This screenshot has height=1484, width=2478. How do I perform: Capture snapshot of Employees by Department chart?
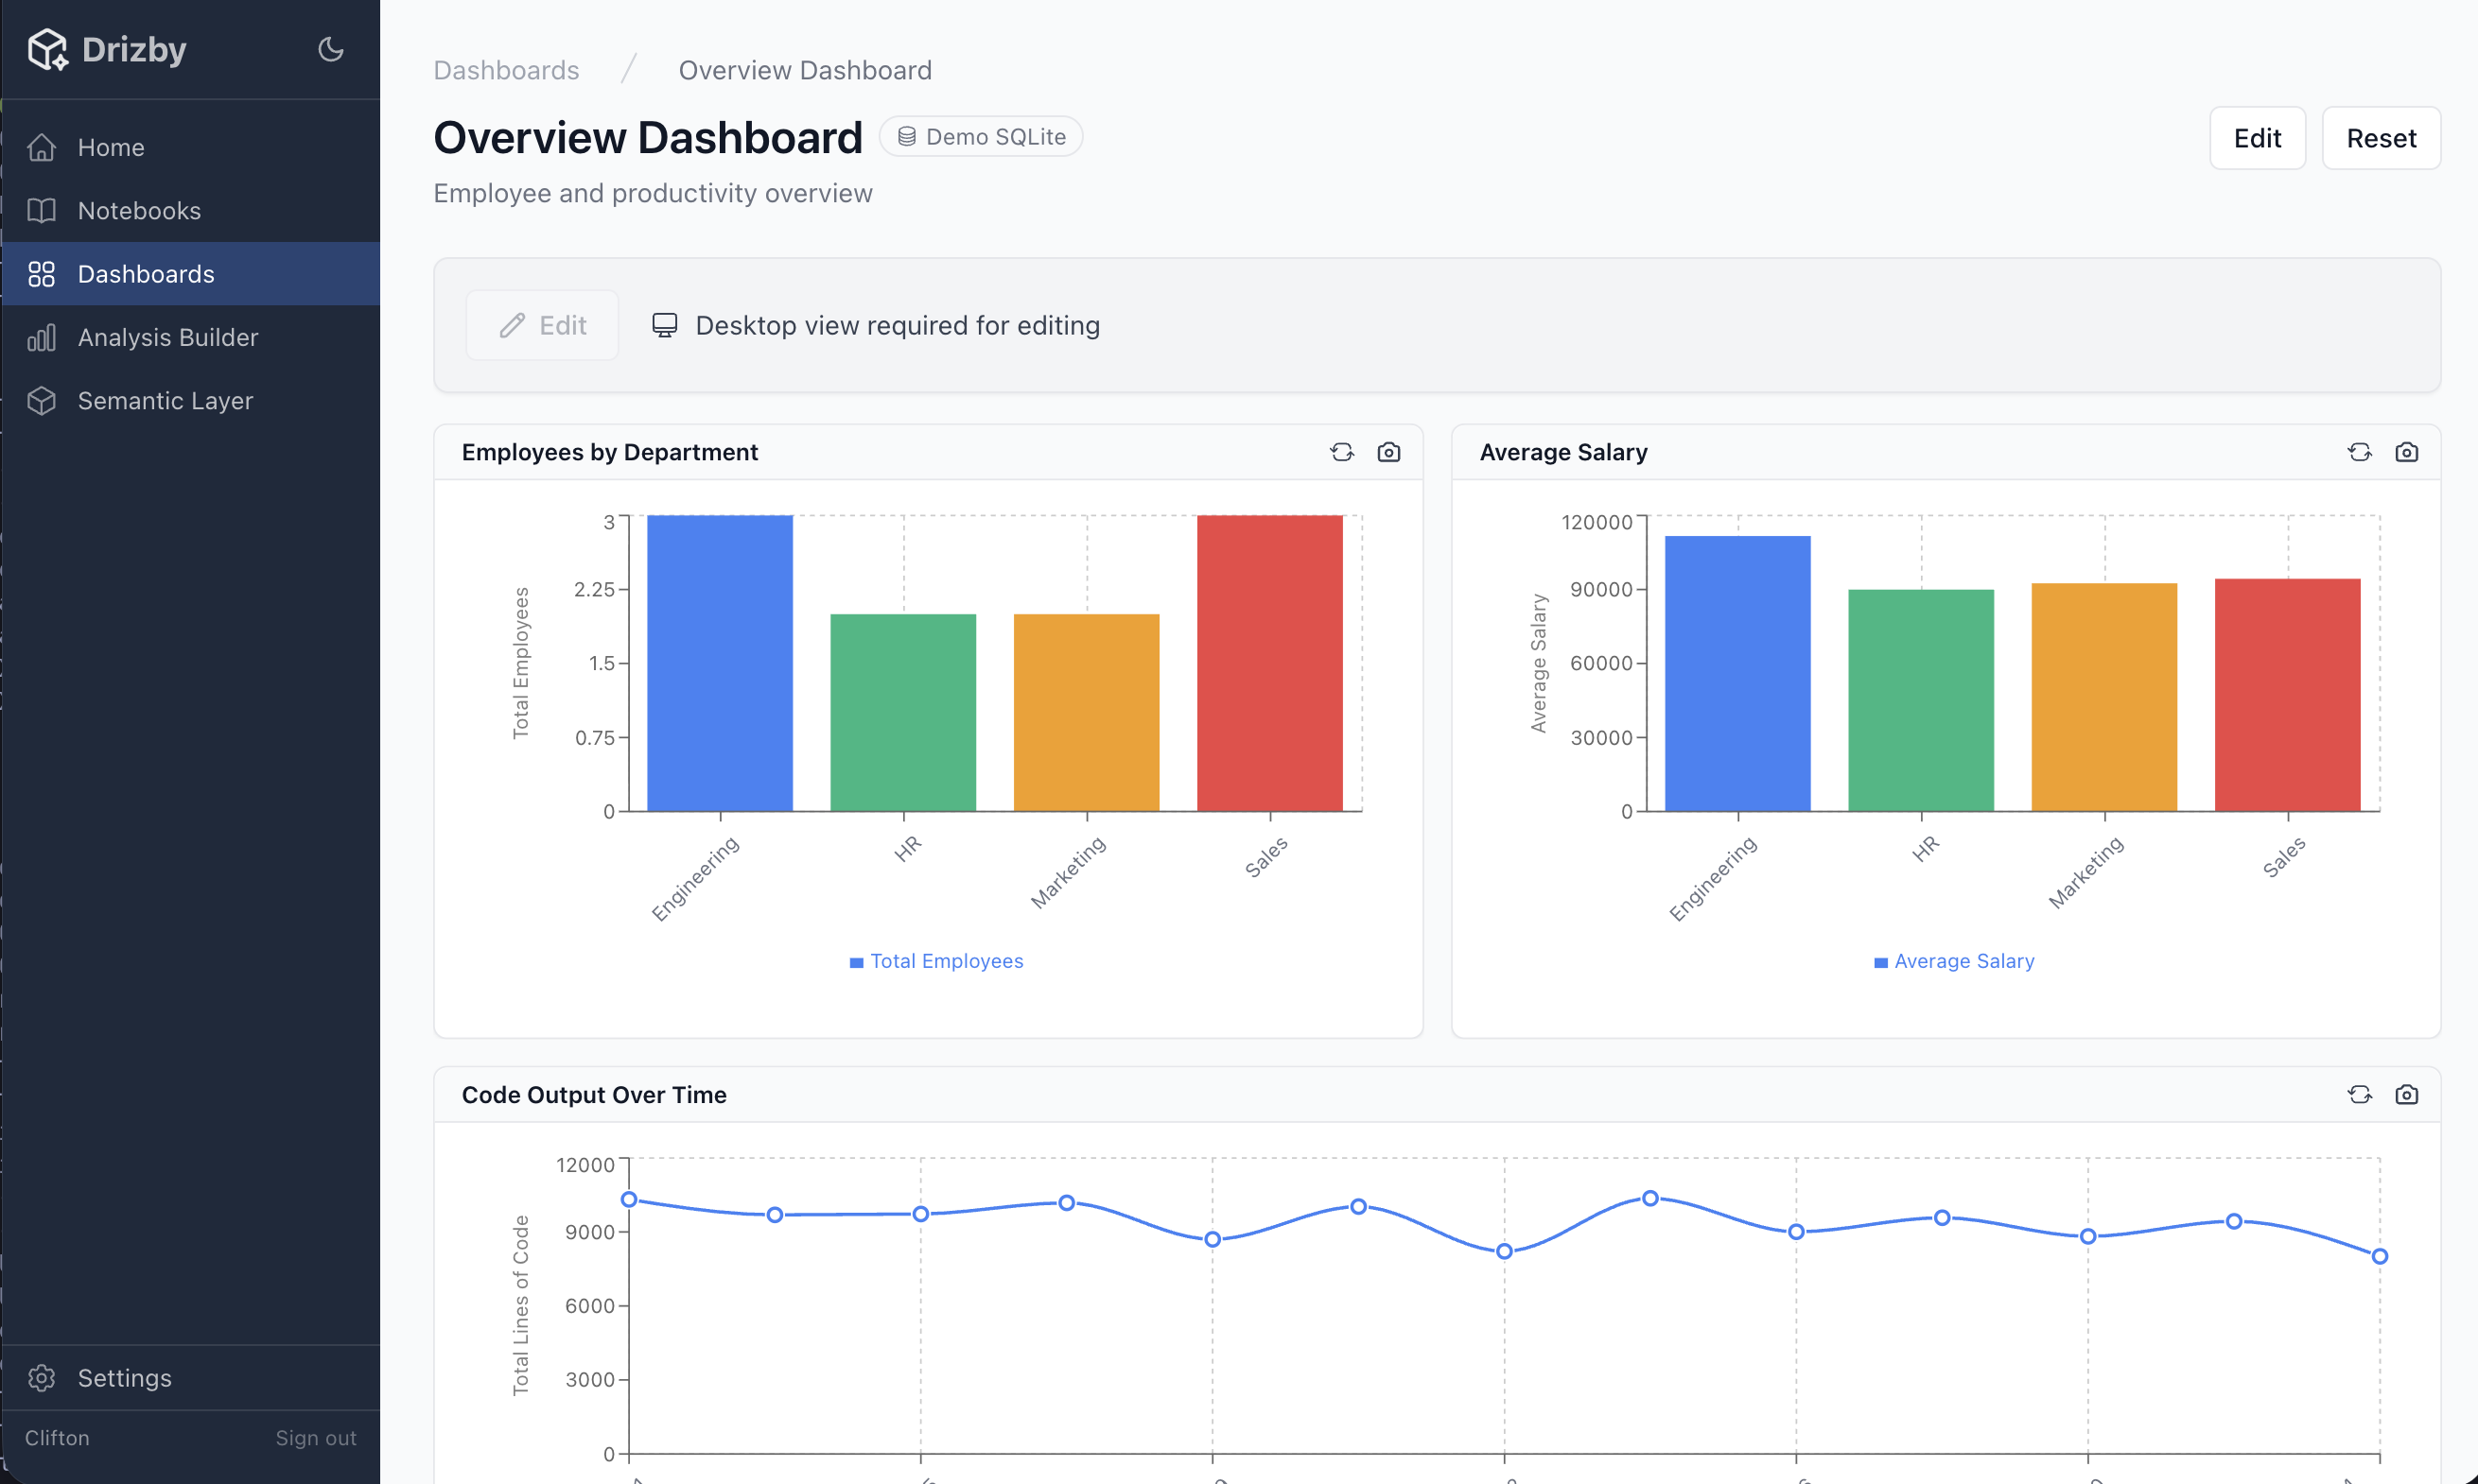(1389, 452)
